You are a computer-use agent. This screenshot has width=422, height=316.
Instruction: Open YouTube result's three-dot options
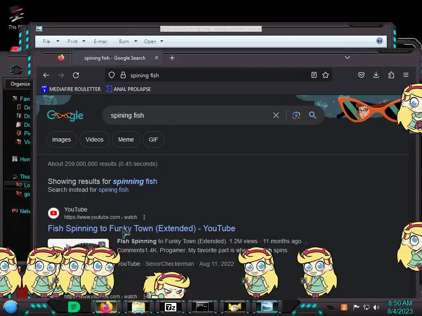[x=144, y=217]
